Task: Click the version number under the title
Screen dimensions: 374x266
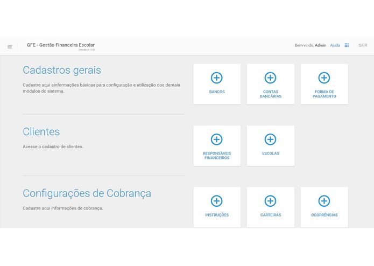Action: [87, 50]
